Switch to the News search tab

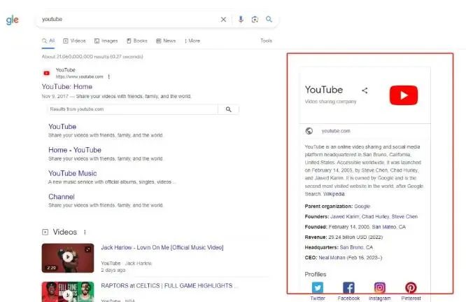[x=166, y=41]
